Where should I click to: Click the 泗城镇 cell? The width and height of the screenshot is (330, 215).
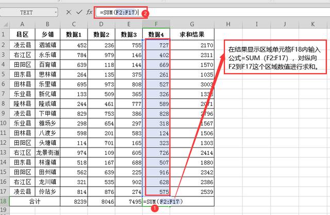pyautogui.click(x=47, y=45)
